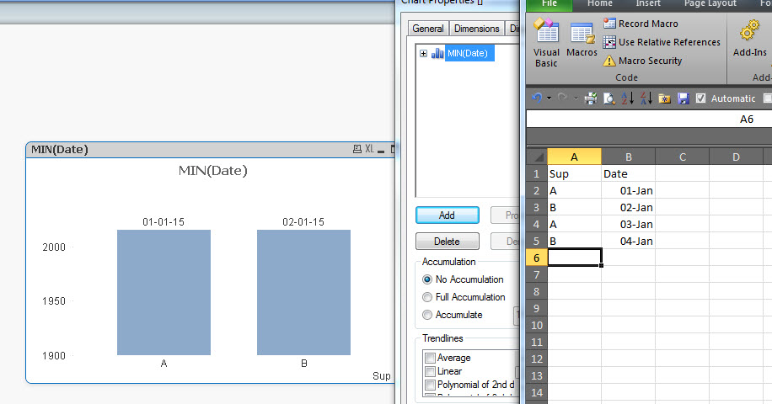Click the 01-01-15 data label above bar A
The image size is (772, 404).
(x=164, y=222)
